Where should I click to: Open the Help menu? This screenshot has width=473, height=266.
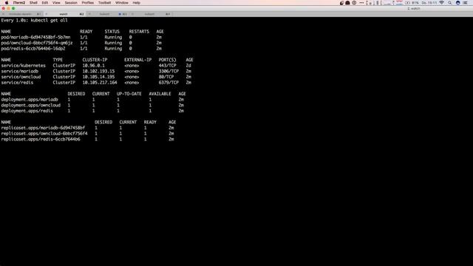[x=136, y=3]
